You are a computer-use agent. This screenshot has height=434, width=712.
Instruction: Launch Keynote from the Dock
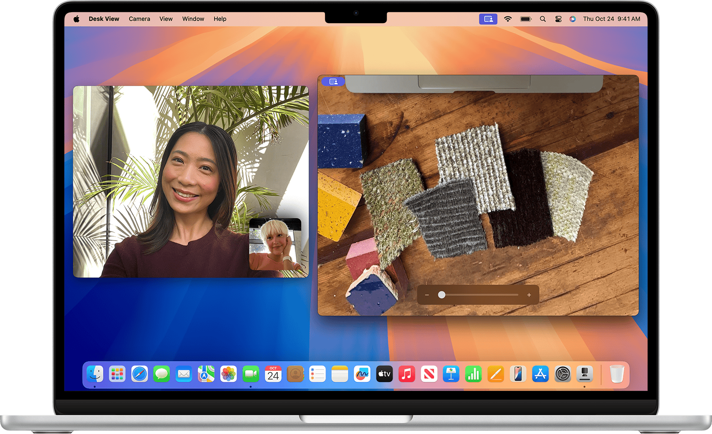(451, 374)
